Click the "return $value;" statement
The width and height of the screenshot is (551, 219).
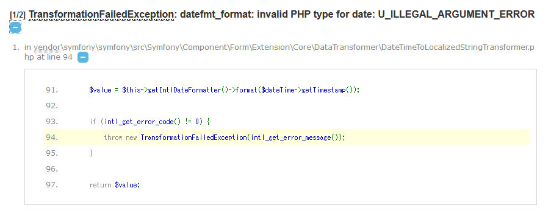115,185
